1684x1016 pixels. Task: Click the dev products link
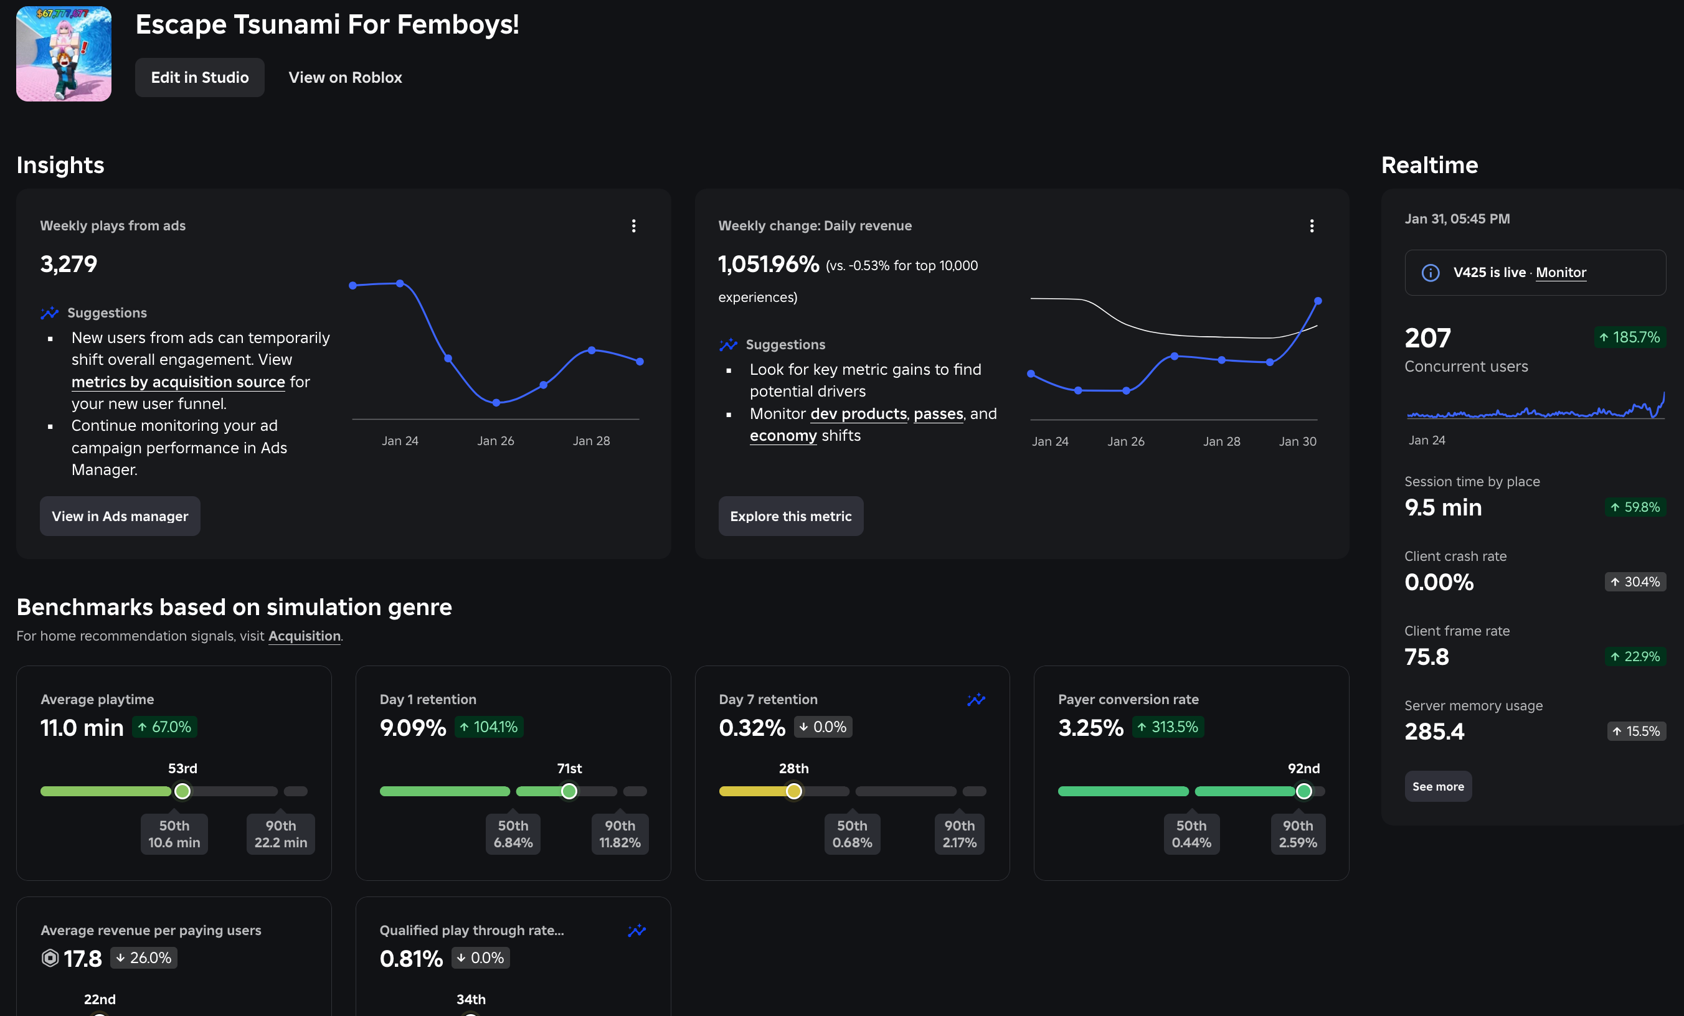click(858, 413)
